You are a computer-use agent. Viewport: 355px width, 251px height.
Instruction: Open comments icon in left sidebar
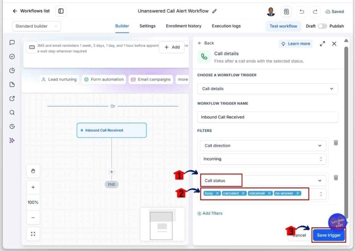point(12,43)
